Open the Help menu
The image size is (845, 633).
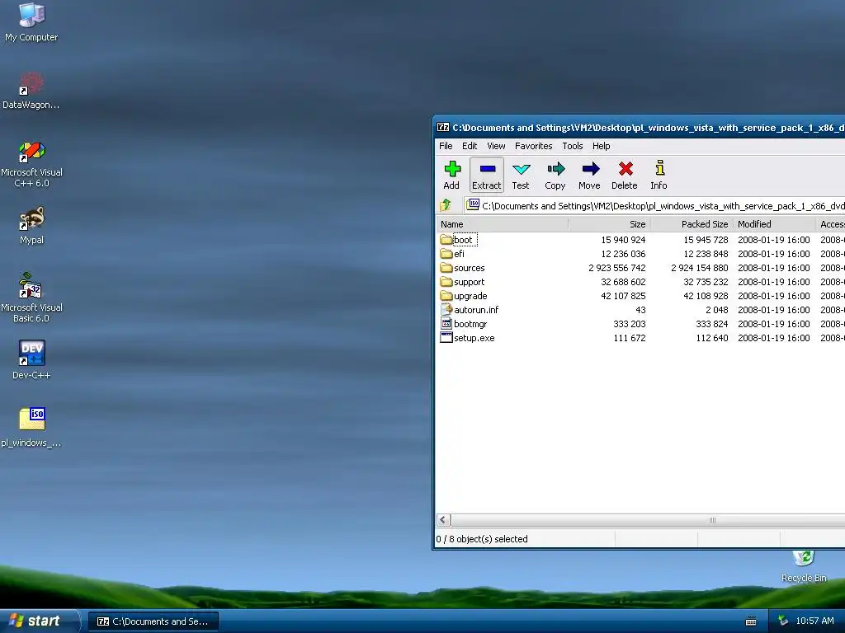click(x=601, y=146)
